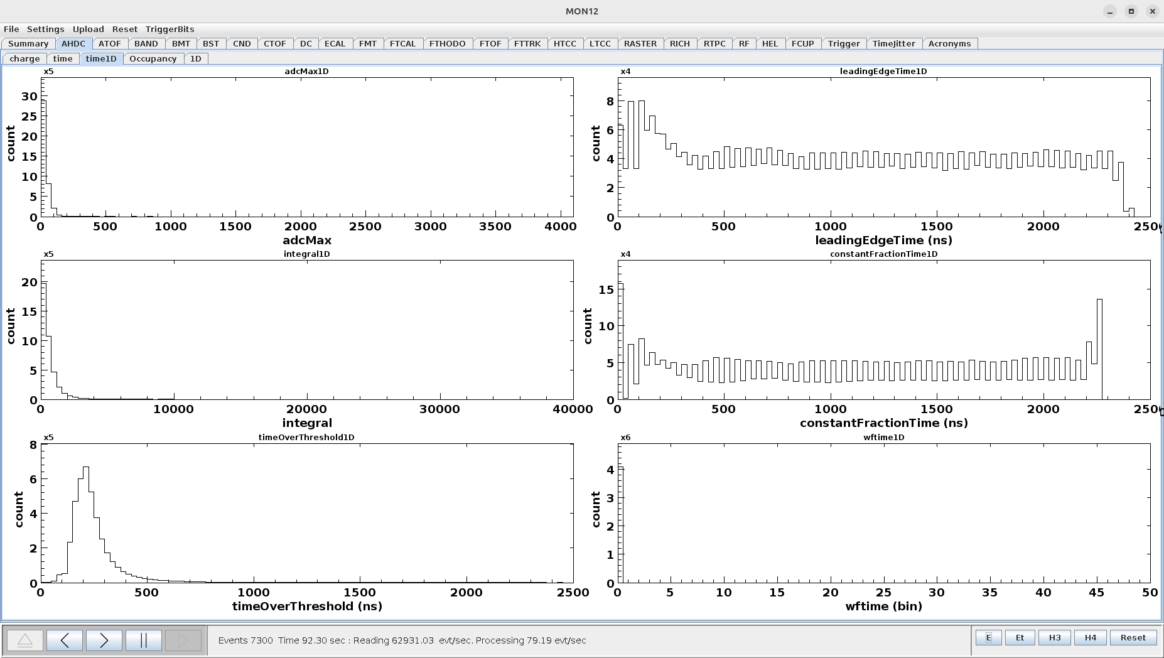Open the Settings menu
1164x658 pixels.
click(x=45, y=29)
